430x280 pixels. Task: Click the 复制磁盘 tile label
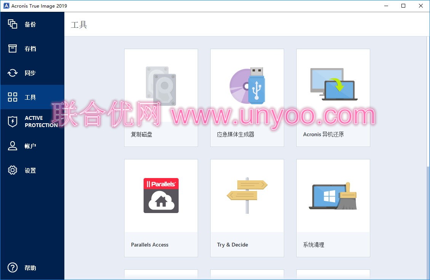pyautogui.click(x=142, y=134)
